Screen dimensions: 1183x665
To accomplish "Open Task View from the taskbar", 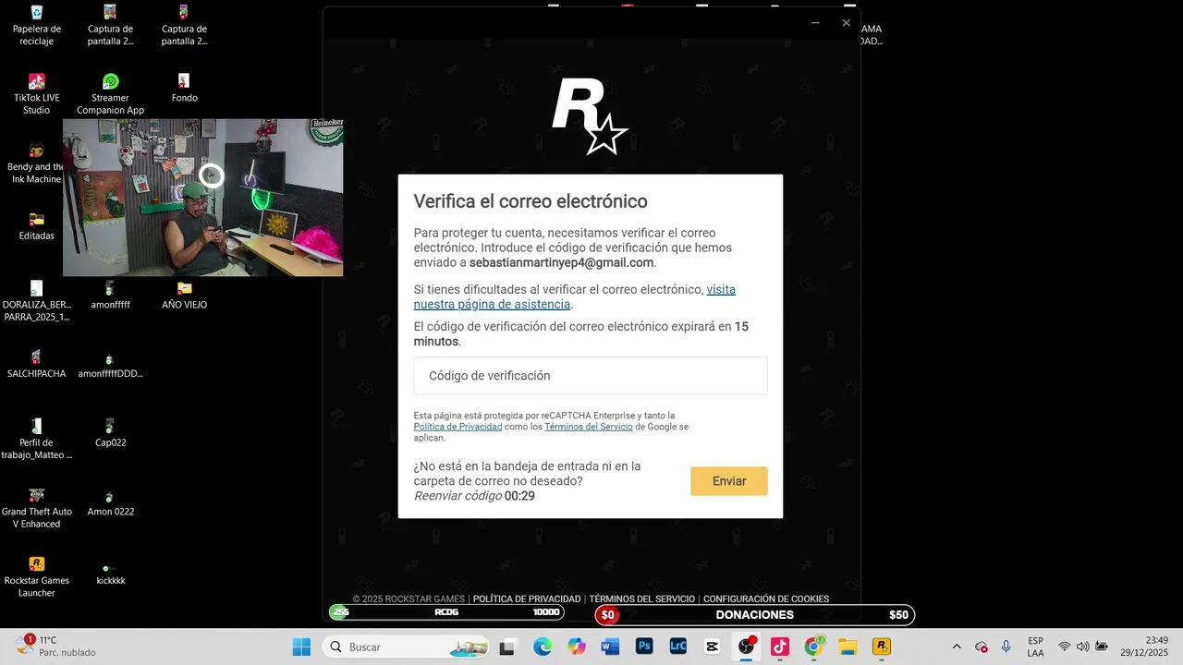I will [x=506, y=647].
